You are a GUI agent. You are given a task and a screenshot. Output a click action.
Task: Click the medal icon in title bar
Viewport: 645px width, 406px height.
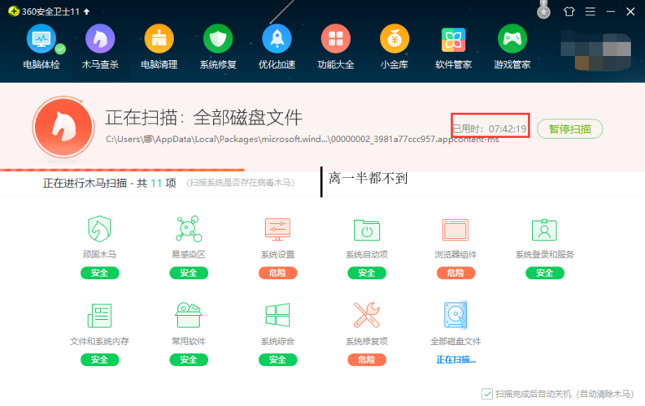pyautogui.click(x=543, y=10)
